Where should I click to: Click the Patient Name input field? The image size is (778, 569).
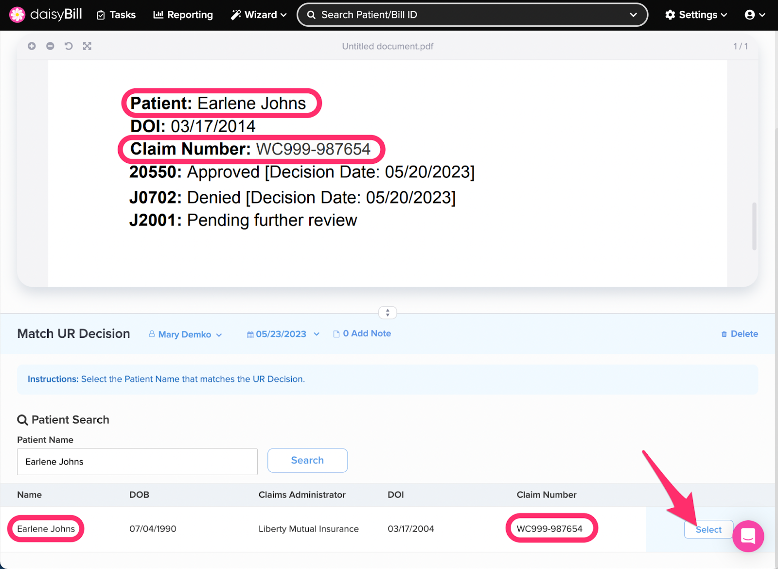[x=137, y=462]
